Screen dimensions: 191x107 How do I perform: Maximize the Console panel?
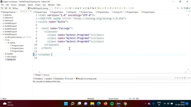190,78
